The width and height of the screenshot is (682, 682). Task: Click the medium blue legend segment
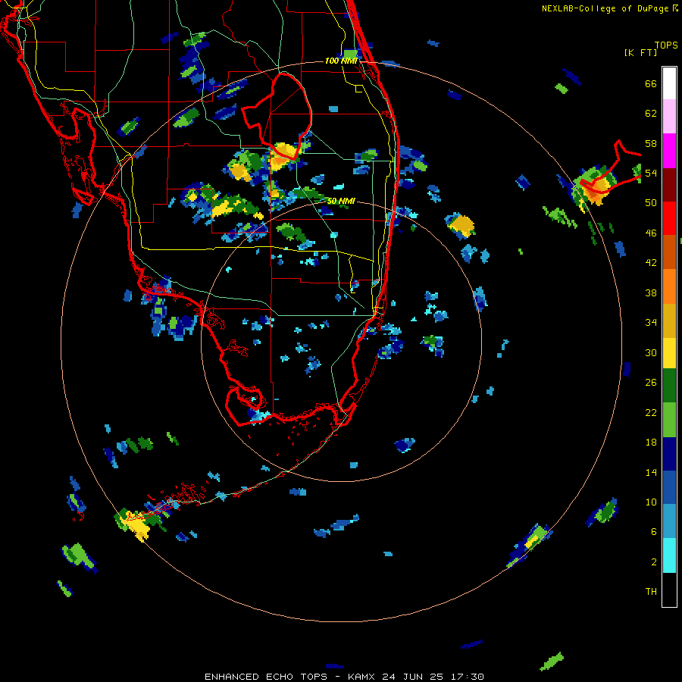669,487
